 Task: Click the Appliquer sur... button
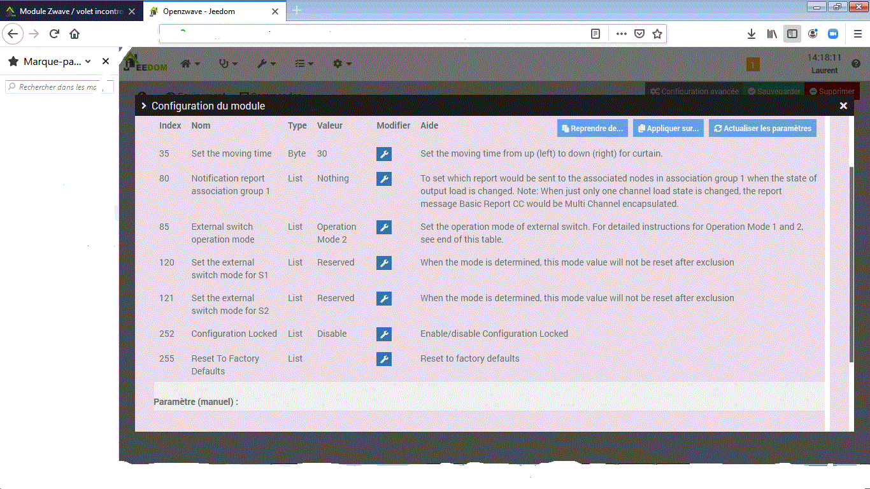click(x=668, y=128)
